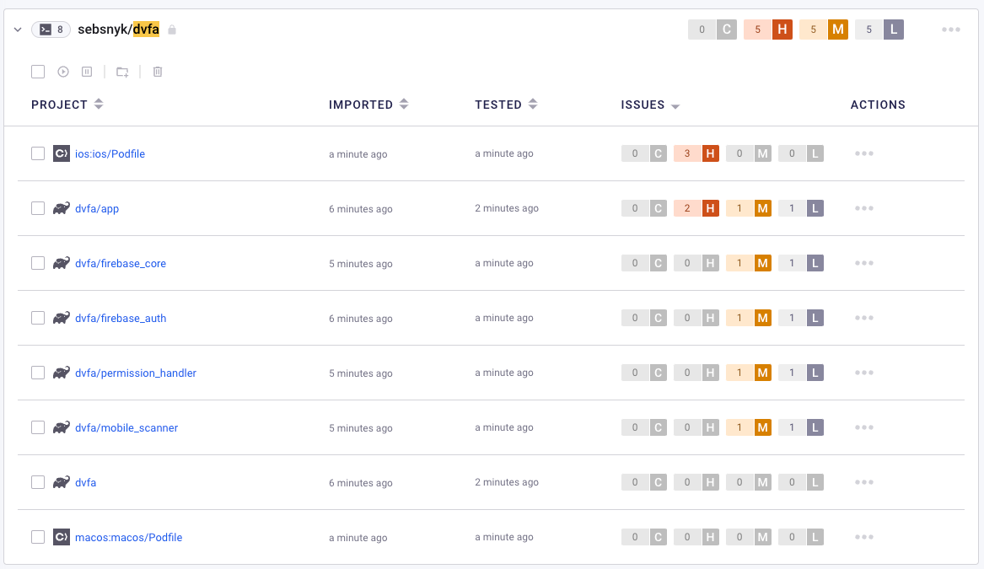Viewport: 984px width, 569px height.
Task: Open actions menu for dvfa/firebase_core row
Action: (863, 263)
